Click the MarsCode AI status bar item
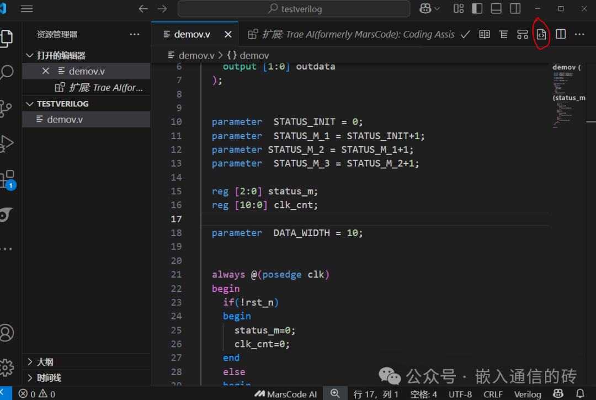The width and height of the screenshot is (596, 400). point(285,394)
